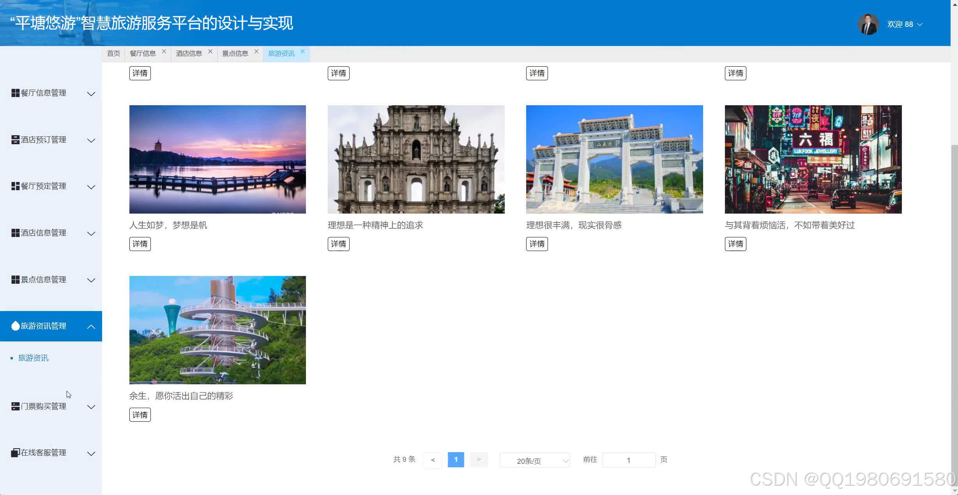Screen dimensions: 958x495
Task: Click the 门票购买管理 sidebar icon
Action: [14, 406]
